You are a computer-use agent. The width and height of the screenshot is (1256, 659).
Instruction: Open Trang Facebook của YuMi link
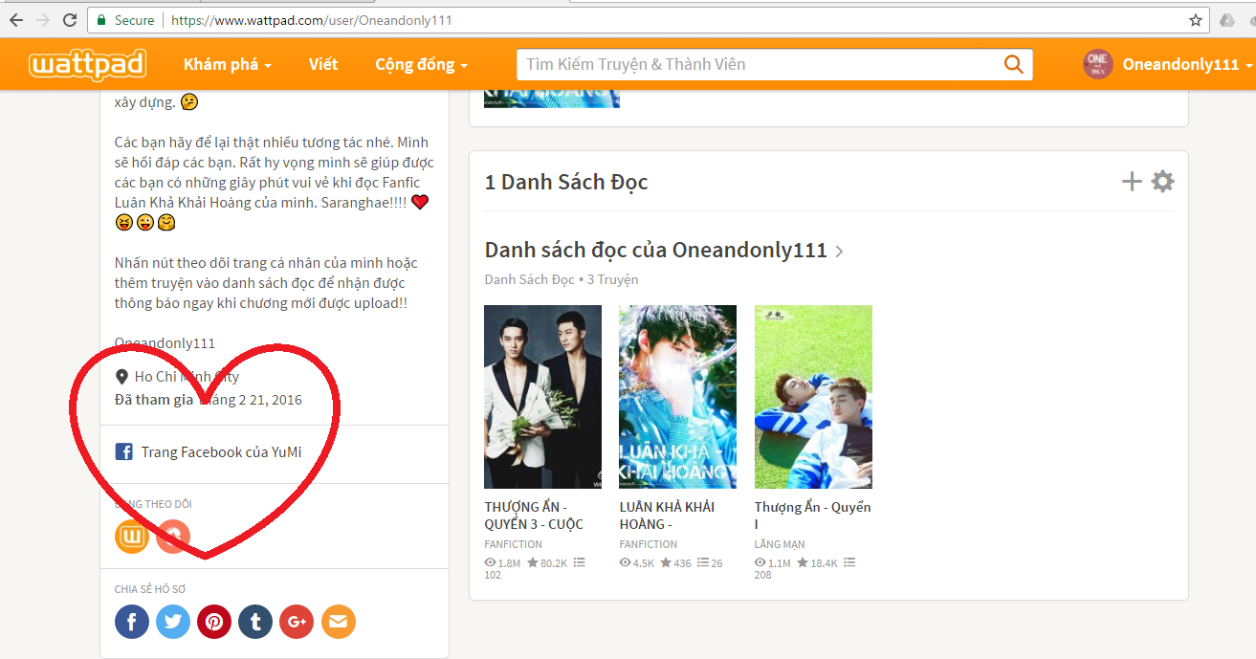click(220, 452)
